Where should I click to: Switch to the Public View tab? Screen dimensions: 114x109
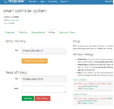23,32
